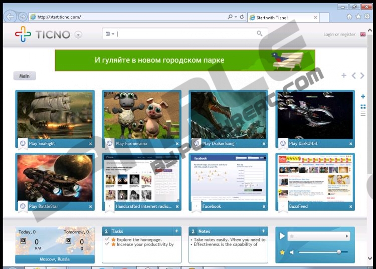Open the dropdown next to TICNO logo
Viewport: 376px width, 269px height.
point(78,35)
